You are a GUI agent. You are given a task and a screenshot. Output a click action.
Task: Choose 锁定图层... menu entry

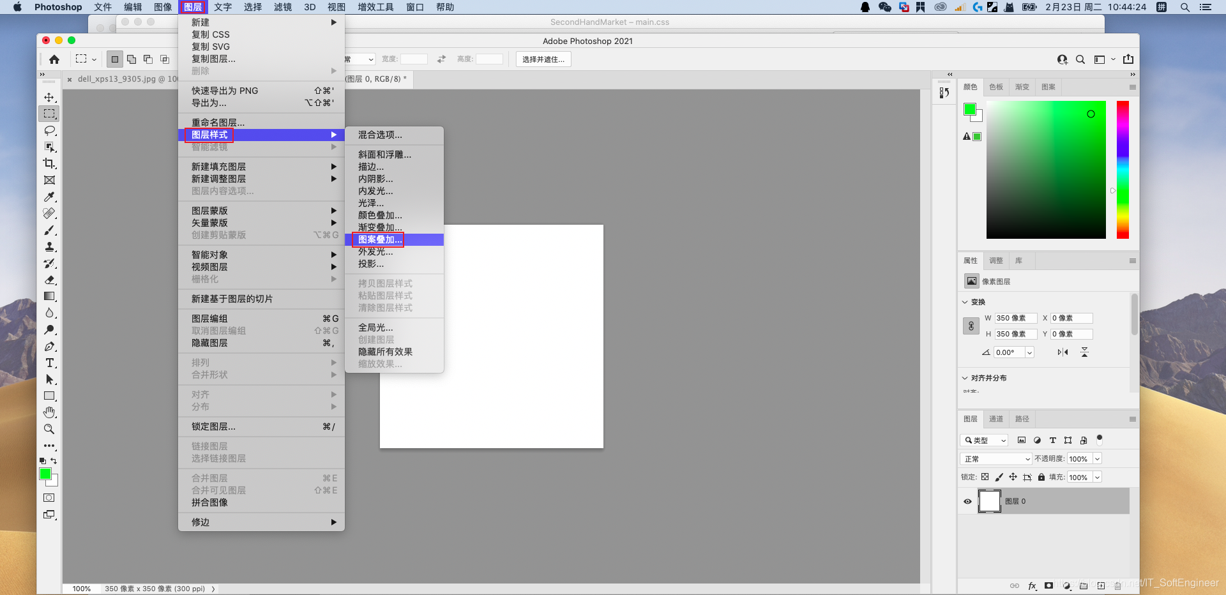tap(261, 426)
